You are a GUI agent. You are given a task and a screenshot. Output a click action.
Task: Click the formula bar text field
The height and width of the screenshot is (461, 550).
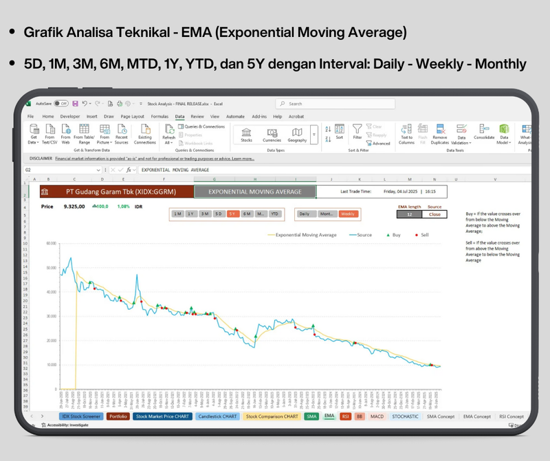tap(335, 170)
